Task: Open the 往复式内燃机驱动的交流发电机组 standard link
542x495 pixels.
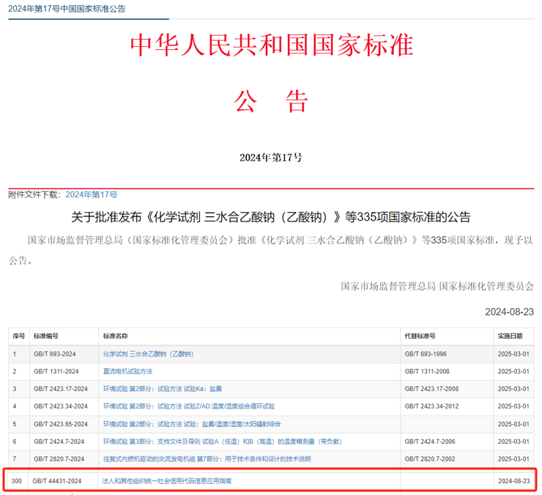Action: pos(207,459)
